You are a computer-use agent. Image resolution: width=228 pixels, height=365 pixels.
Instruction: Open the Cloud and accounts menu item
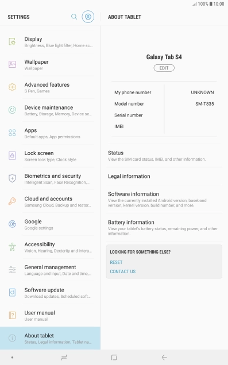(50, 201)
